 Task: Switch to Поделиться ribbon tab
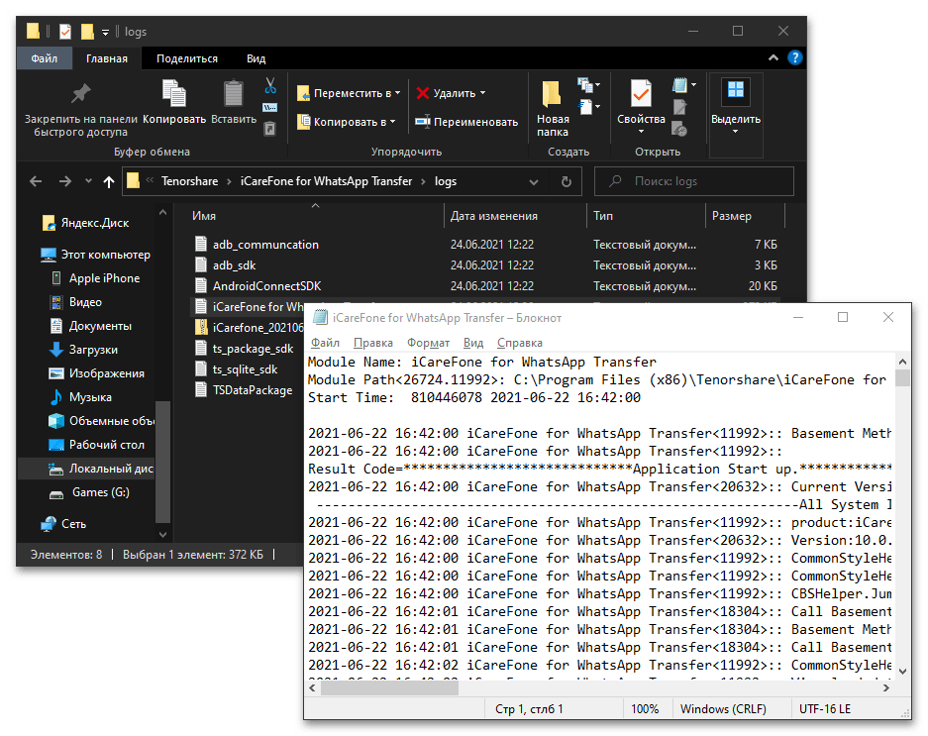pos(187,58)
